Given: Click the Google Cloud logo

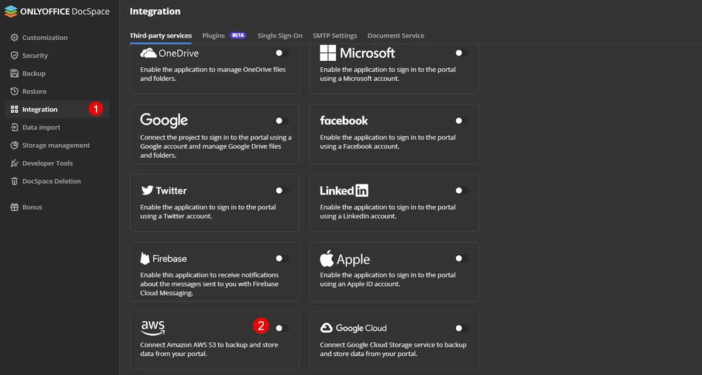Looking at the screenshot, I should coord(353,328).
